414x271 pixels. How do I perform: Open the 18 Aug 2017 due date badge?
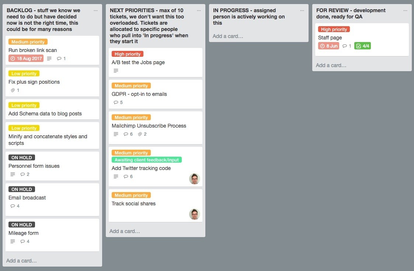tap(25, 58)
